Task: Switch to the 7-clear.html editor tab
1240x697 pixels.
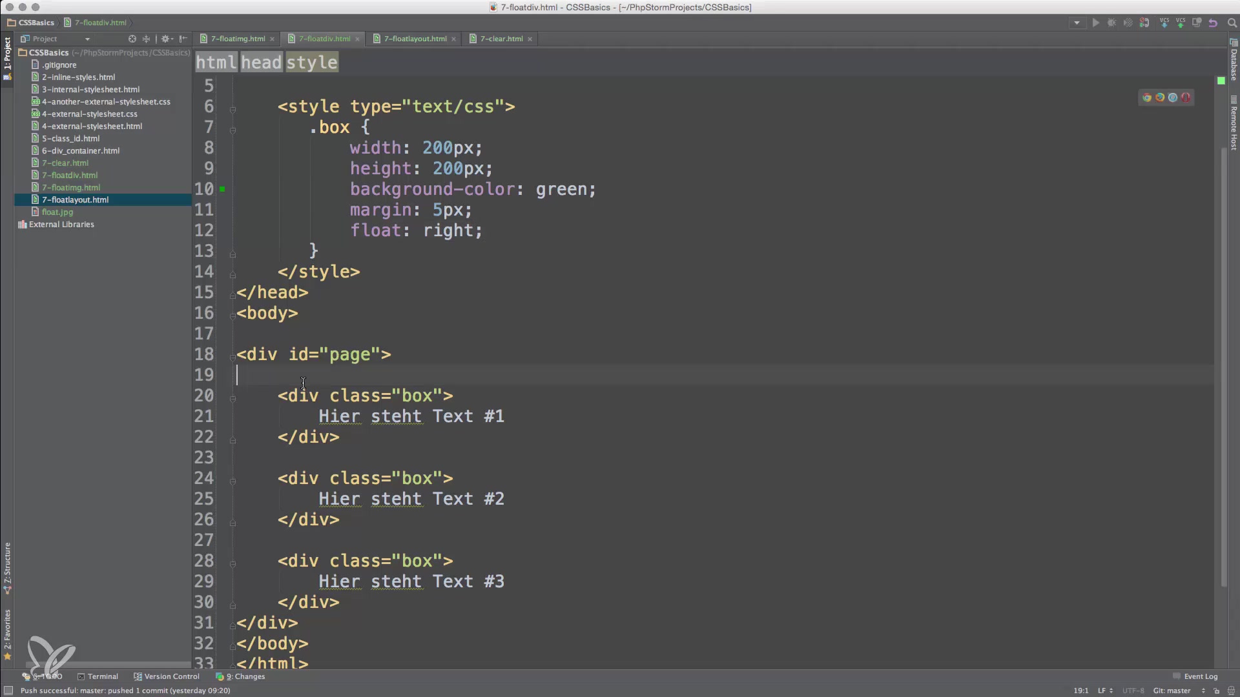Action: pos(501,39)
